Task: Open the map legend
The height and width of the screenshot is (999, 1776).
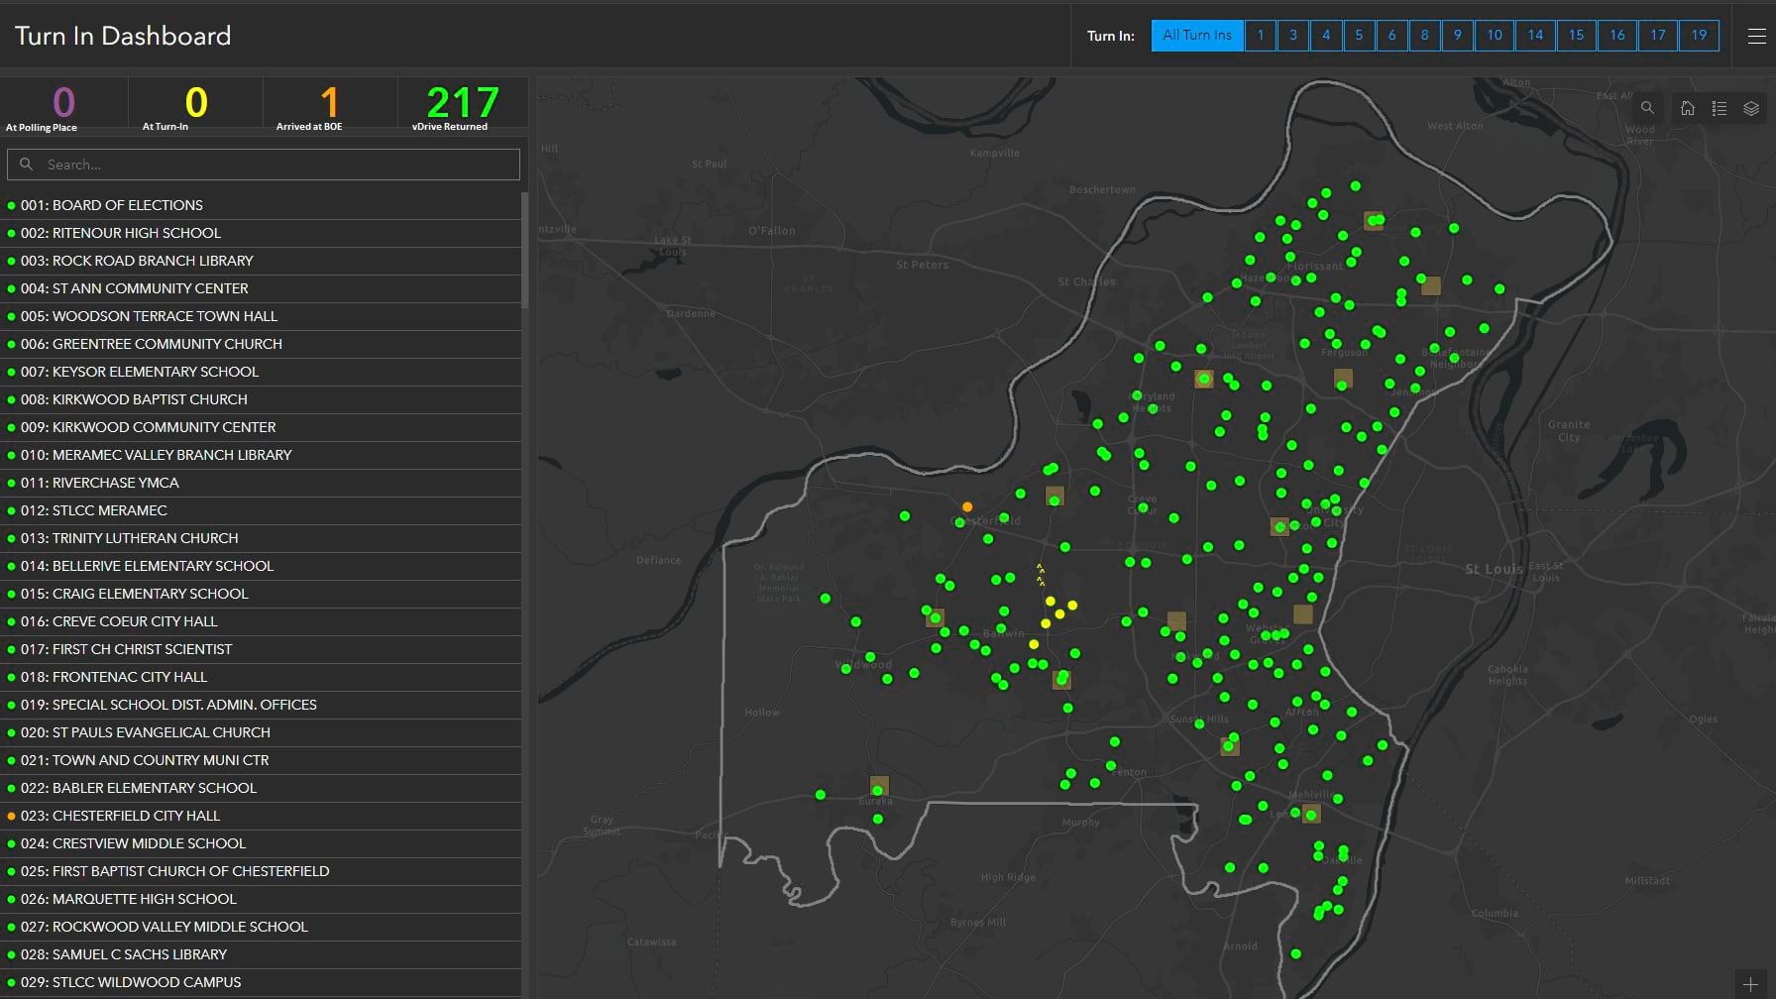Action: coord(1720,108)
